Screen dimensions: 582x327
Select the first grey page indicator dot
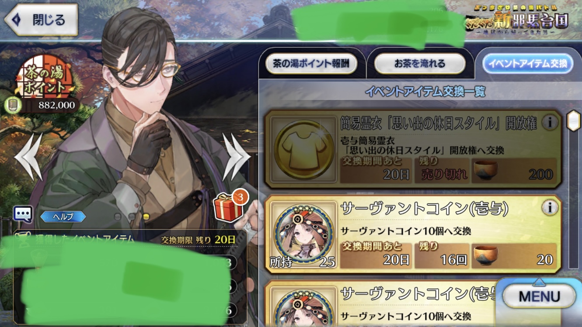tap(117, 217)
